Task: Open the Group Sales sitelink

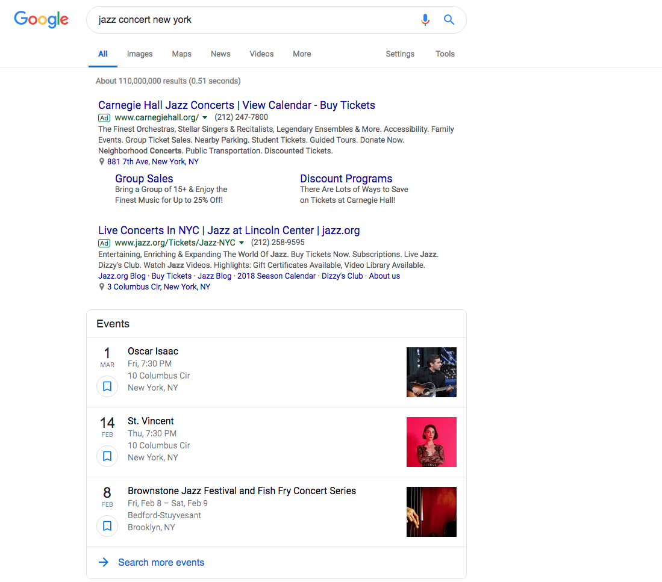Action: [144, 178]
